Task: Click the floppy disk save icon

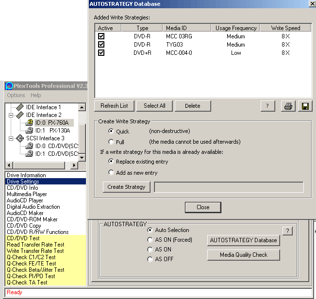Action: click(305, 106)
